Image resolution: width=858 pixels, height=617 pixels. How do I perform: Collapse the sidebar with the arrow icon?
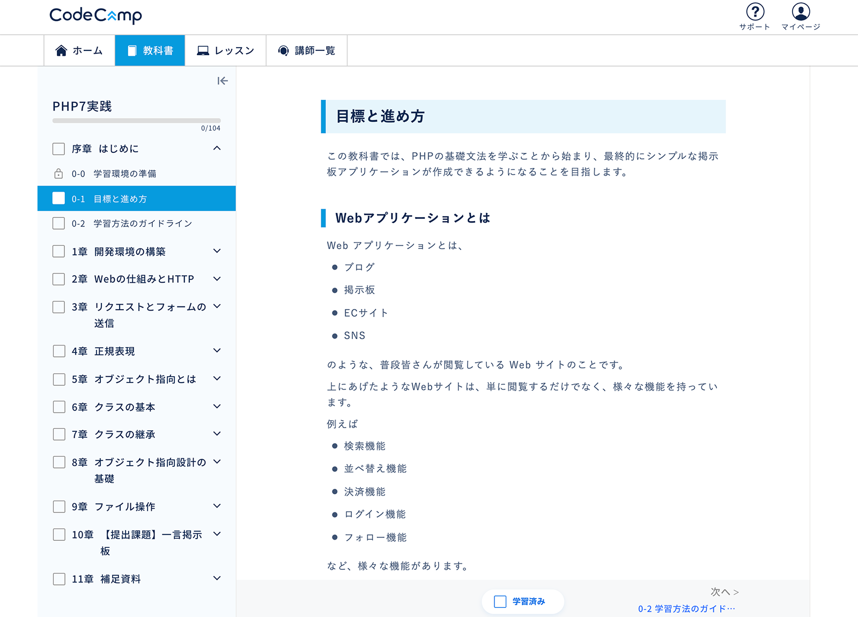223,81
